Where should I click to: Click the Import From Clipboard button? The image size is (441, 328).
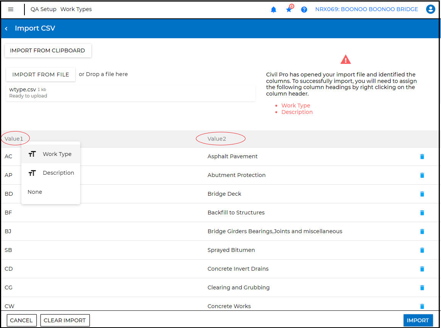(48, 51)
